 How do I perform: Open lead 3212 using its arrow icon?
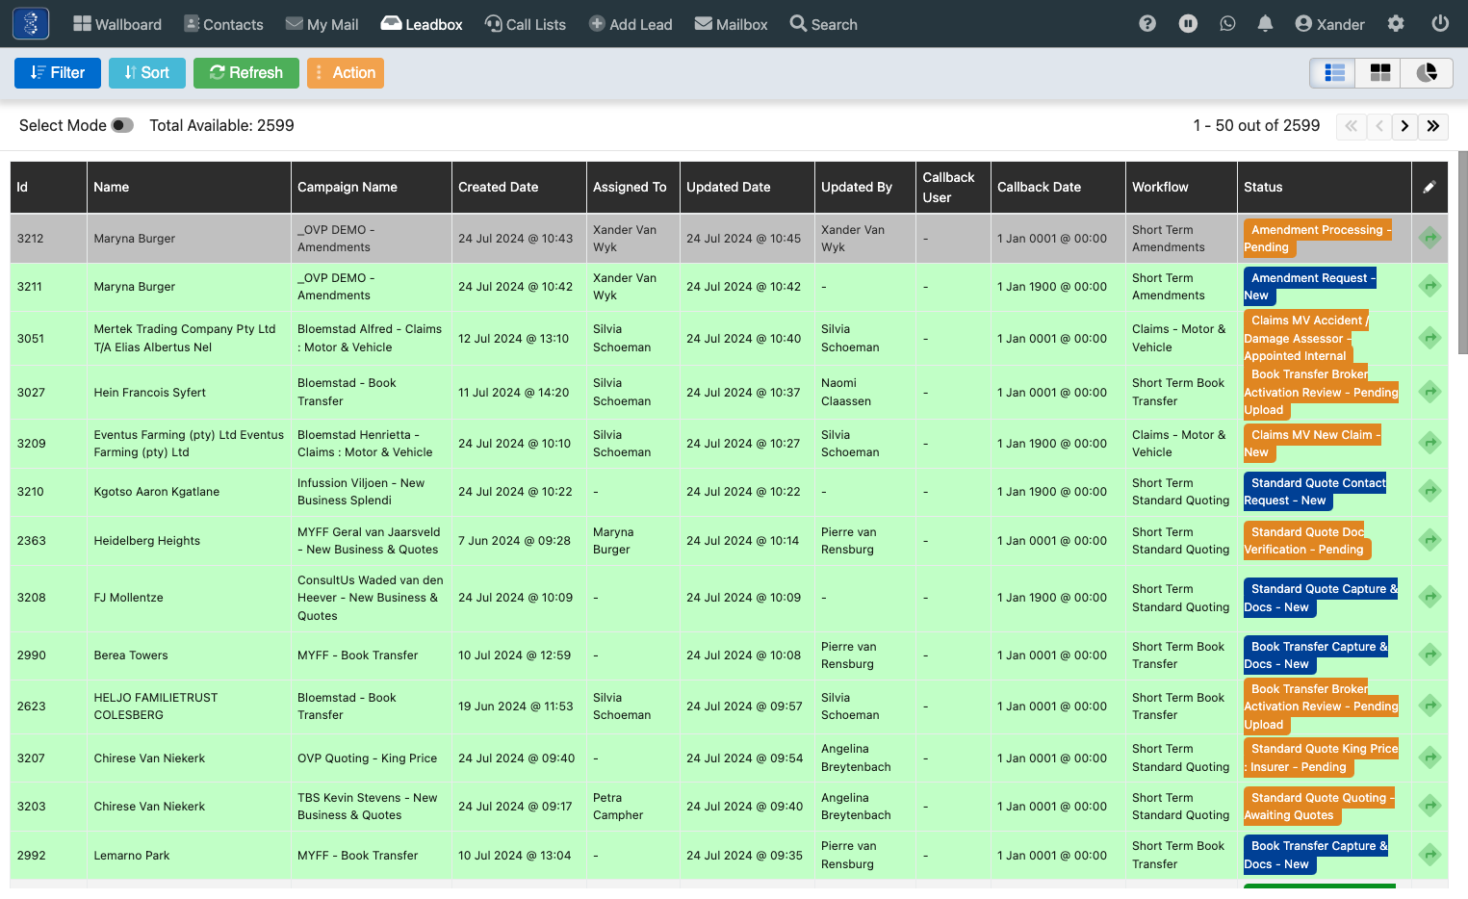coord(1430,238)
